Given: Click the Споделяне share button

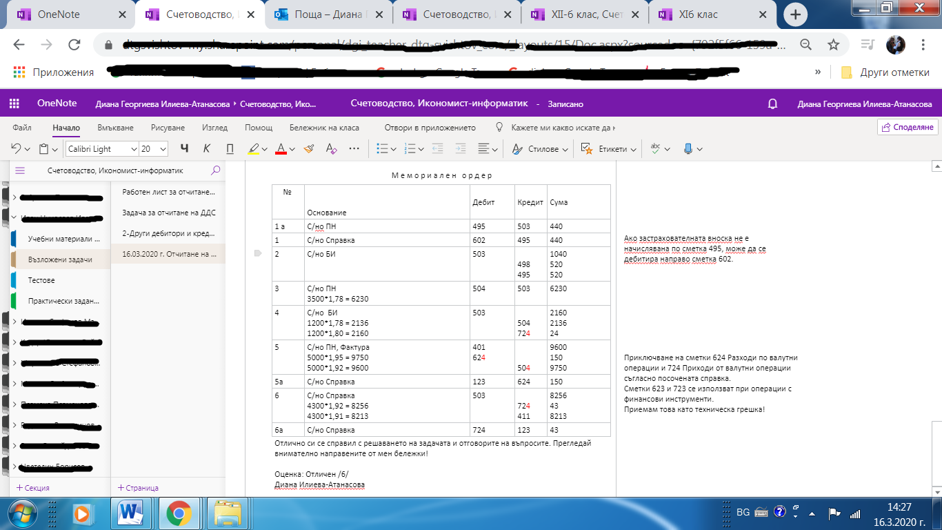Looking at the screenshot, I should pyautogui.click(x=907, y=127).
